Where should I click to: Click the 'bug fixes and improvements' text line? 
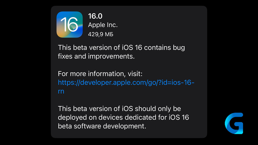coord(96,56)
